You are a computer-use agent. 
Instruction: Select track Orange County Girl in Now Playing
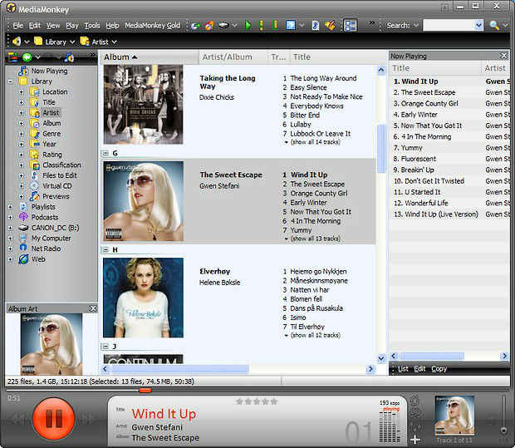tap(429, 104)
